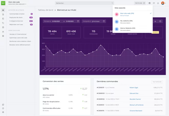The height and width of the screenshot is (116, 169).
Task: Open calendar picker for period end date
Action: click(x=78, y=21)
